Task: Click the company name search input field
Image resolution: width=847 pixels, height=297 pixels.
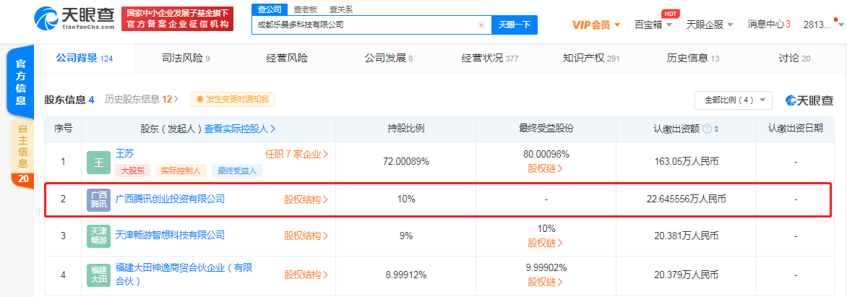Action: [x=371, y=25]
